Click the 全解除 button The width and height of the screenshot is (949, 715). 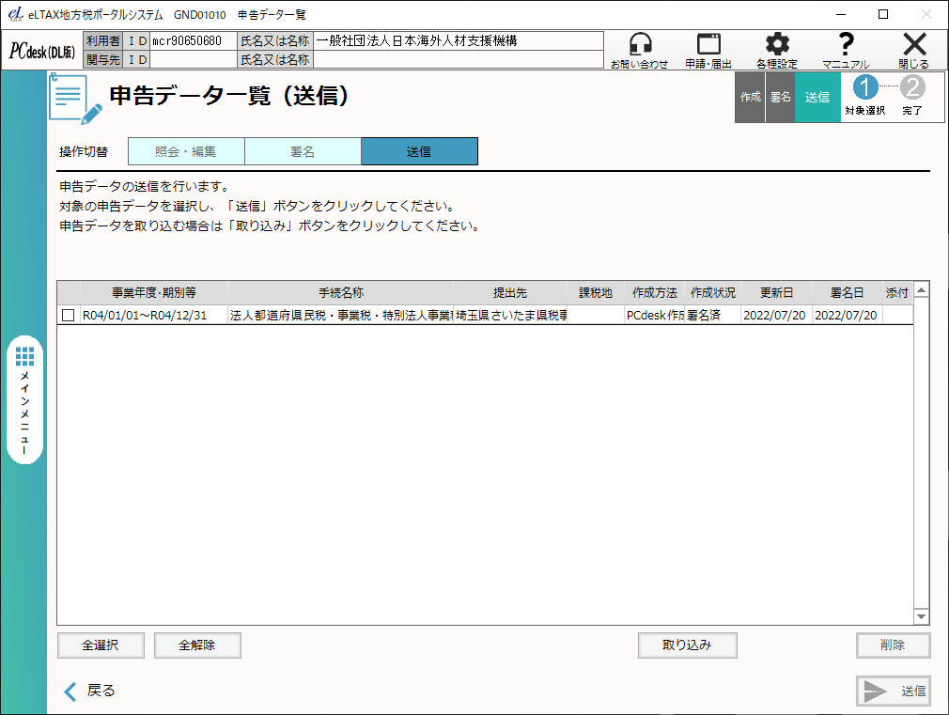coord(197,645)
